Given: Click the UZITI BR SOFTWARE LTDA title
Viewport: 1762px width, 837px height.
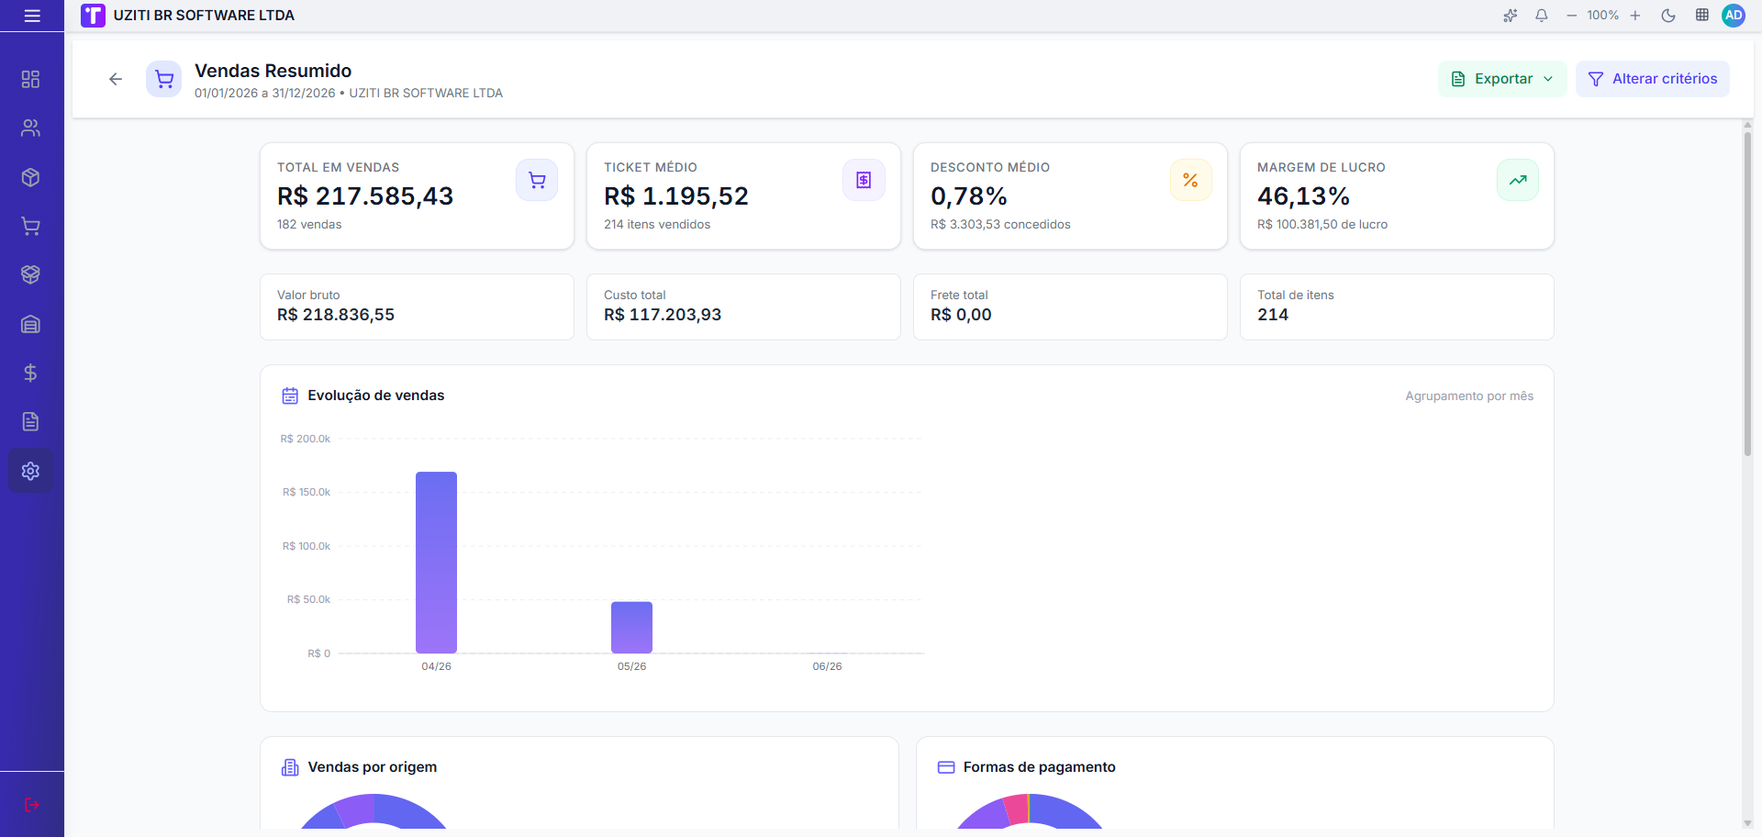Looking at the screenshot, I should click(x=204, y=16).
